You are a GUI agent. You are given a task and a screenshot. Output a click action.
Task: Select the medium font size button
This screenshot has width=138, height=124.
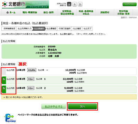coord(75,4)
